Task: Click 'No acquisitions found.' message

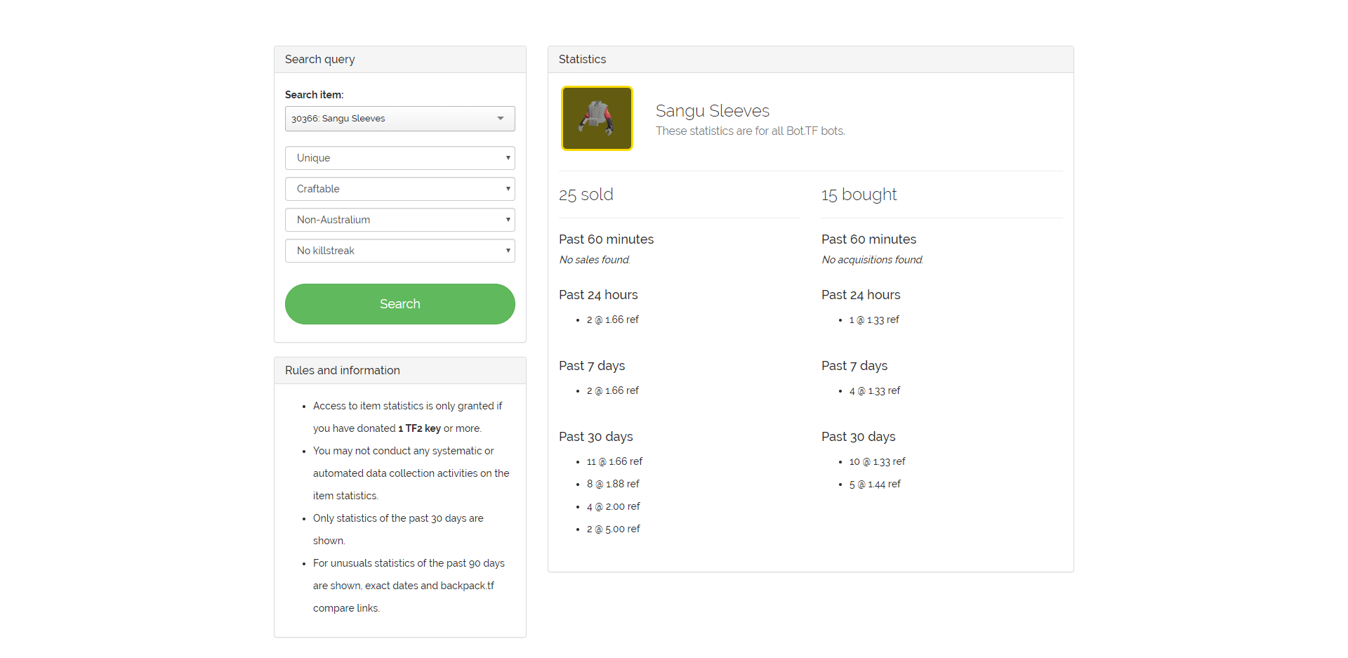Action: [x=873, y=260]
